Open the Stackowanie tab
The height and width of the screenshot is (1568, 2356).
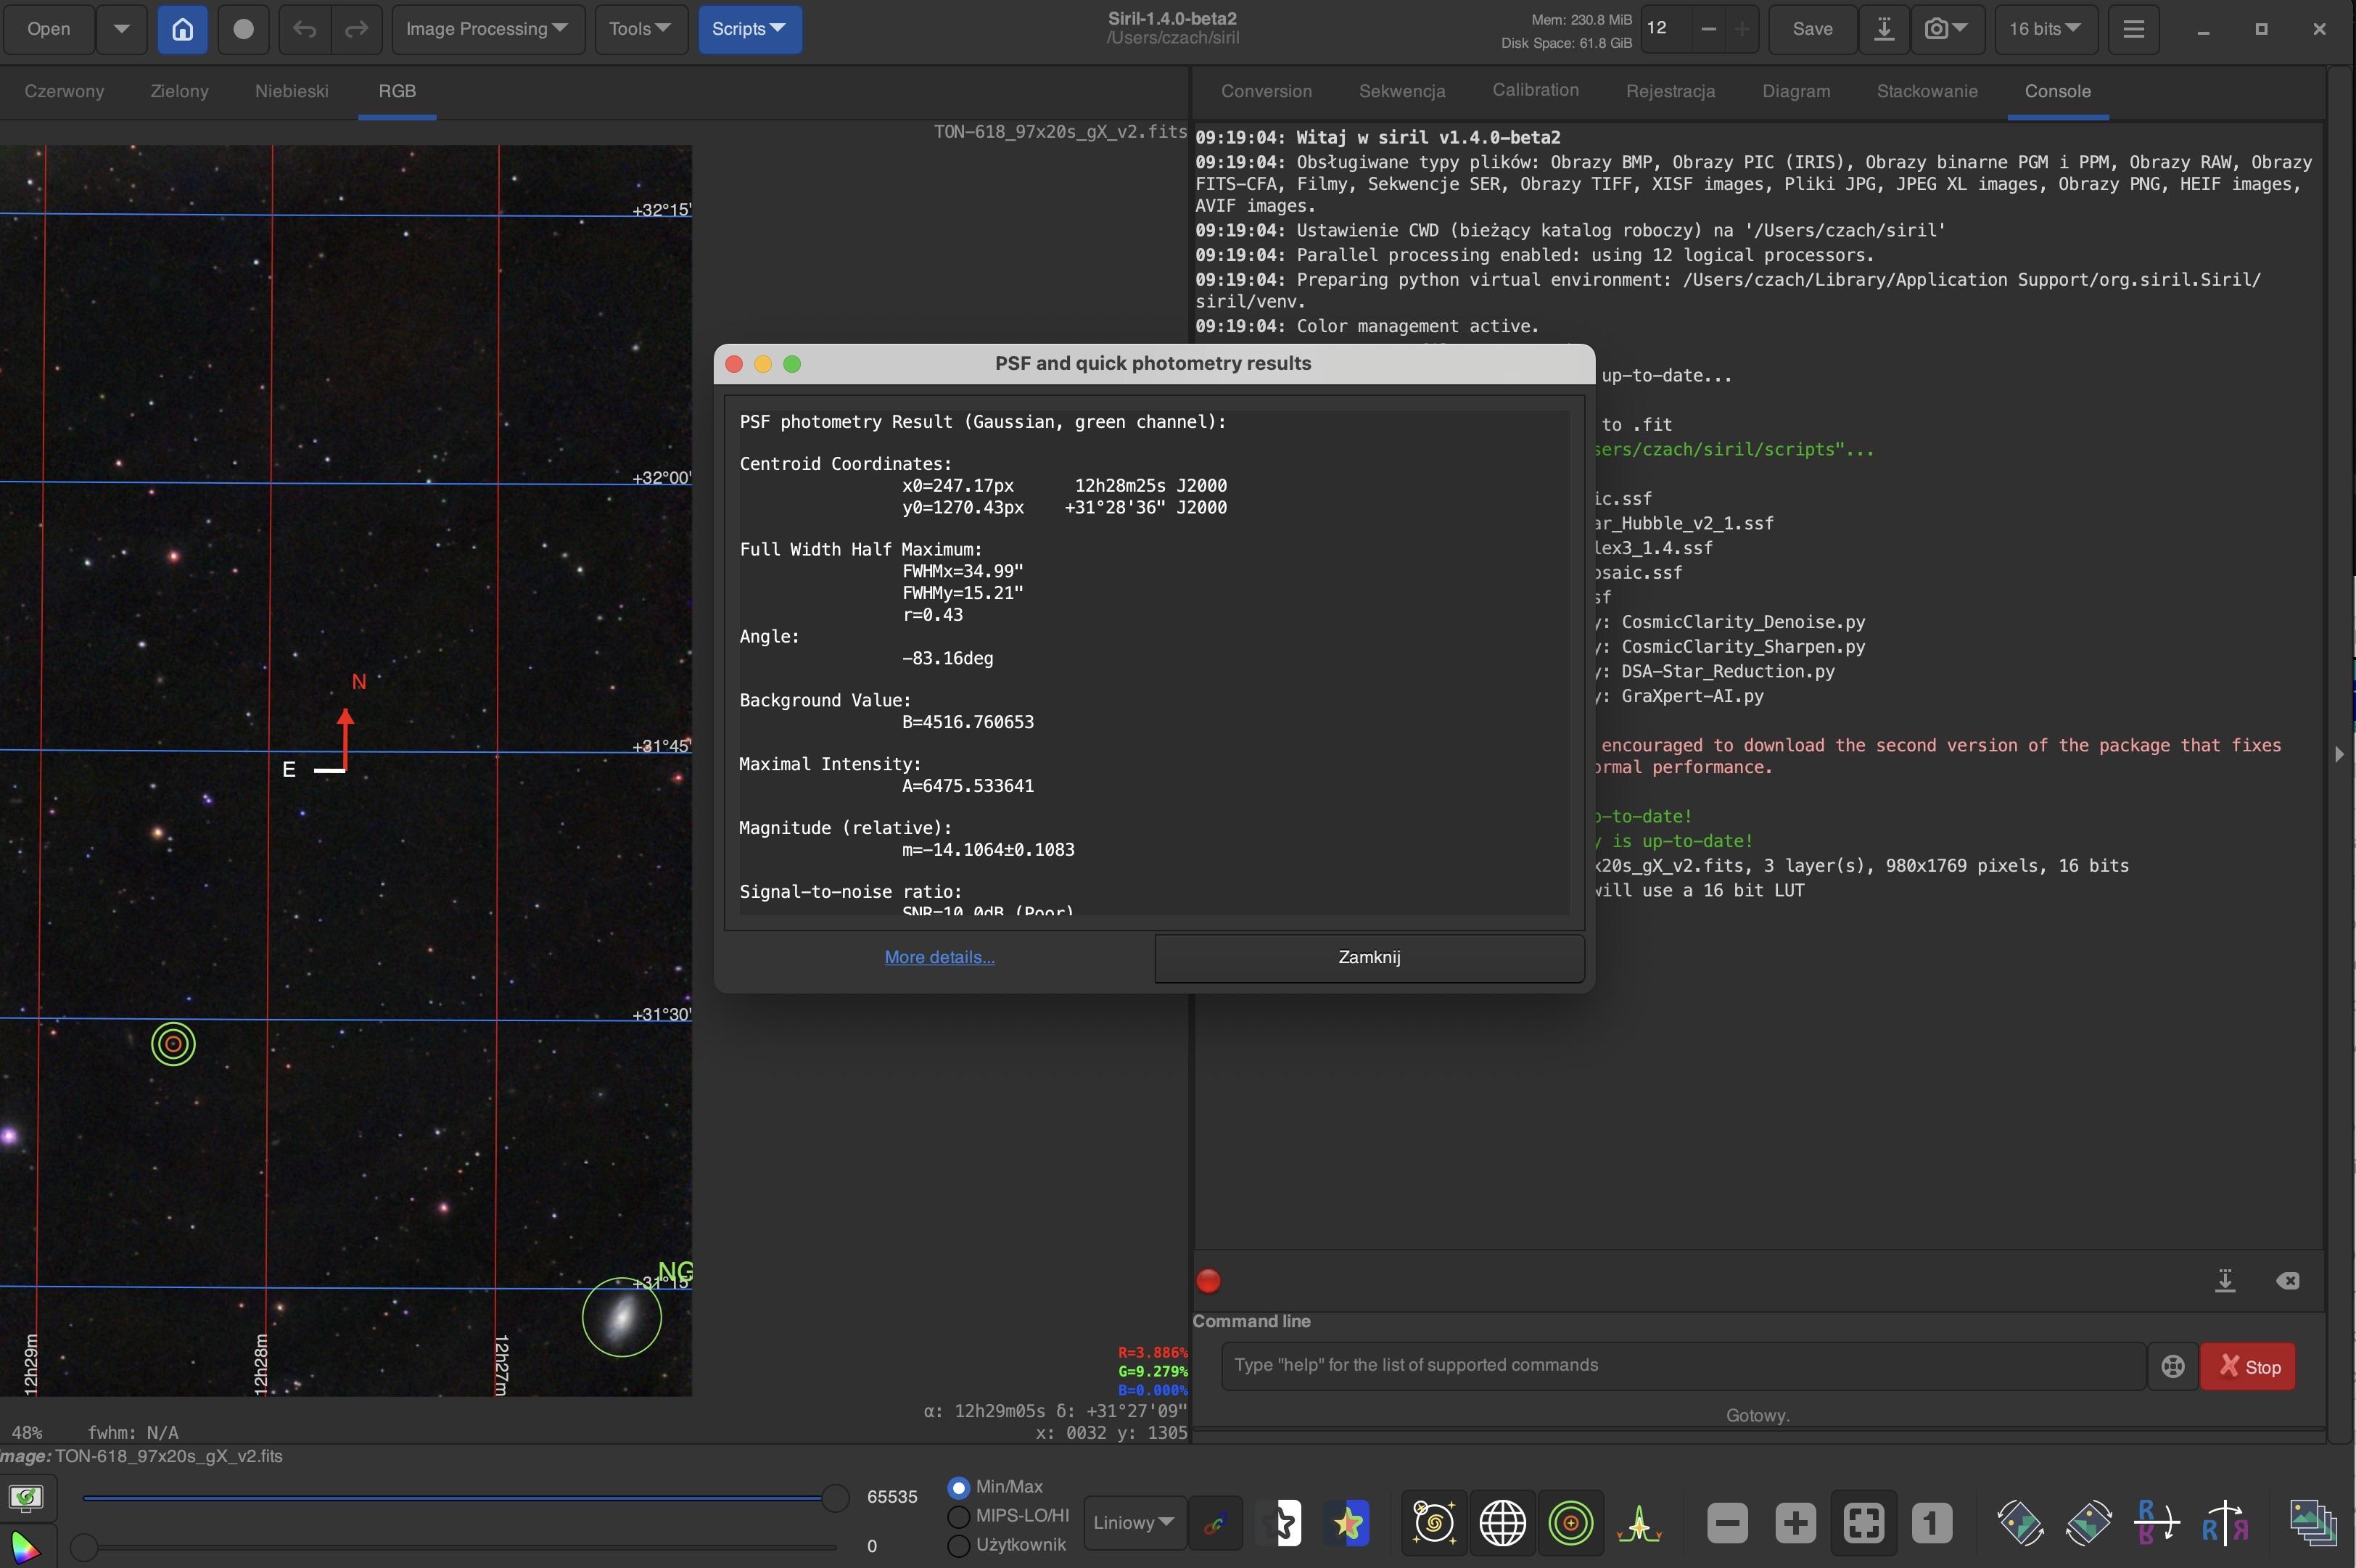tap(1927, 91)
